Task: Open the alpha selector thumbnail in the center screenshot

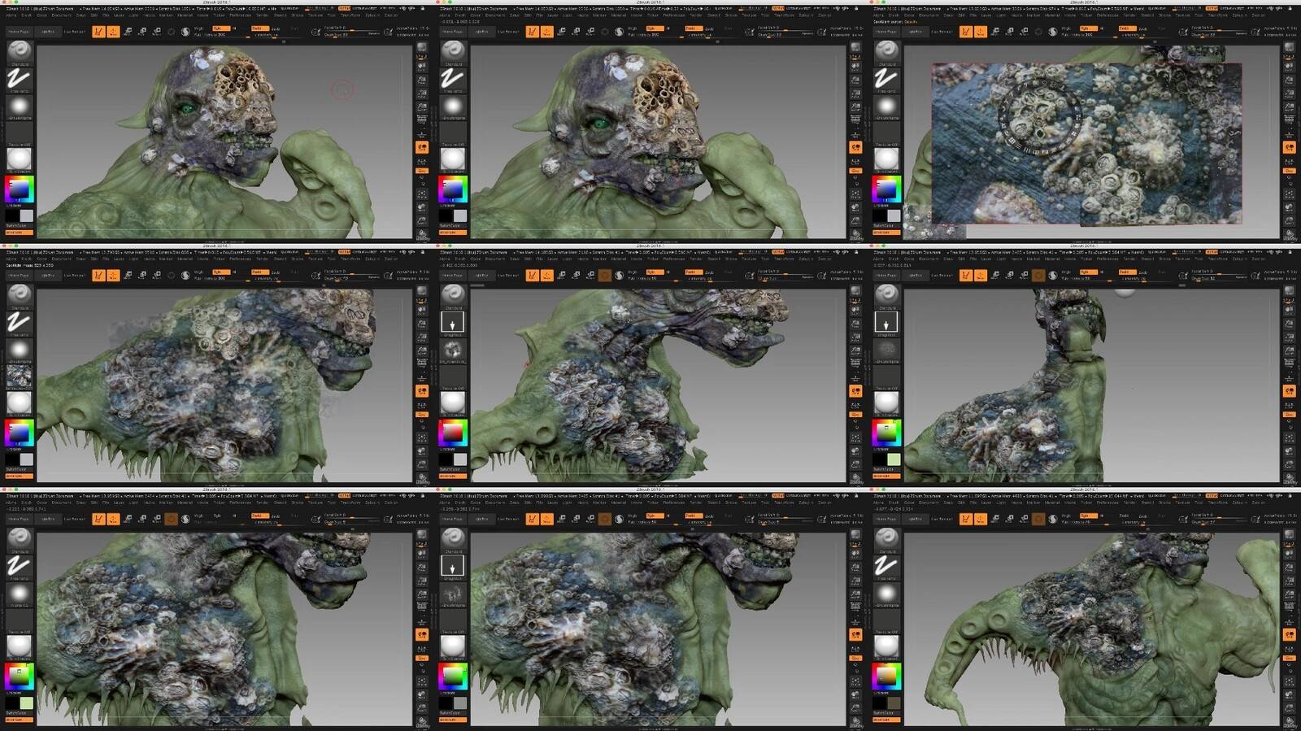Action: pos(453,350)
